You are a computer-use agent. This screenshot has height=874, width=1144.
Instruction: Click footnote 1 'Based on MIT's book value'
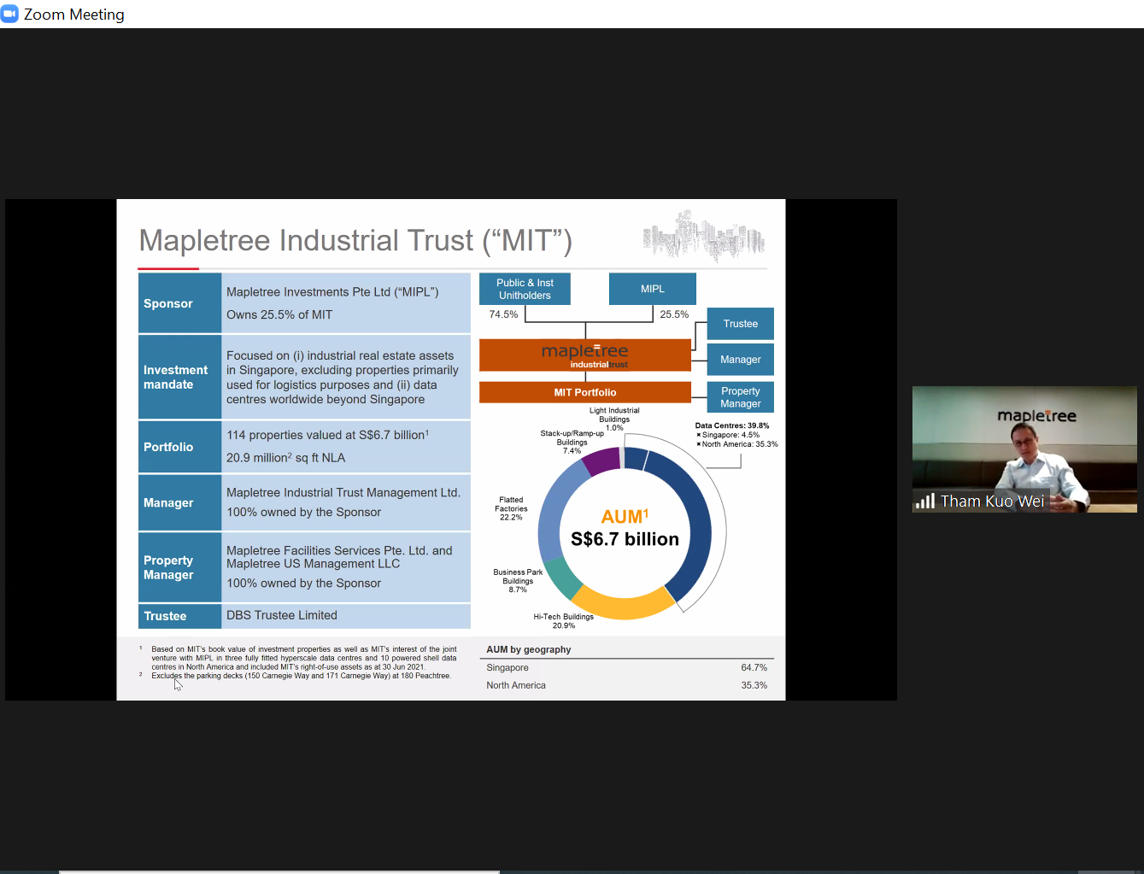tap(303, 658)
